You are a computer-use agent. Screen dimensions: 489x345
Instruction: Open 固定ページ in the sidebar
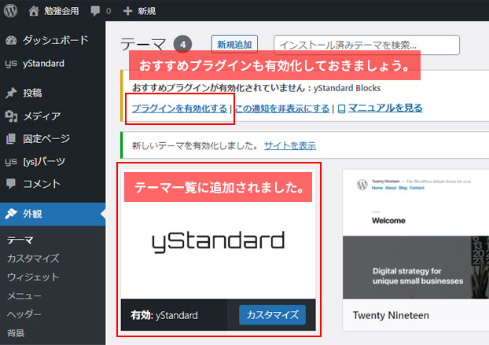pos(46,138)
